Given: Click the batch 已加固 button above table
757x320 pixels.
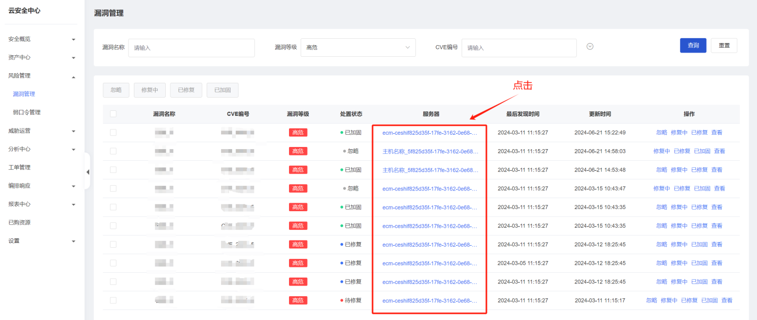Looking at the screenshot, I should coord(222,90).
